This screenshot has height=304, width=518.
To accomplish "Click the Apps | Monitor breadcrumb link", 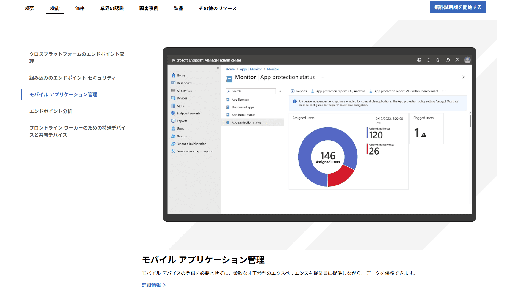I will [x=251, y=69].
